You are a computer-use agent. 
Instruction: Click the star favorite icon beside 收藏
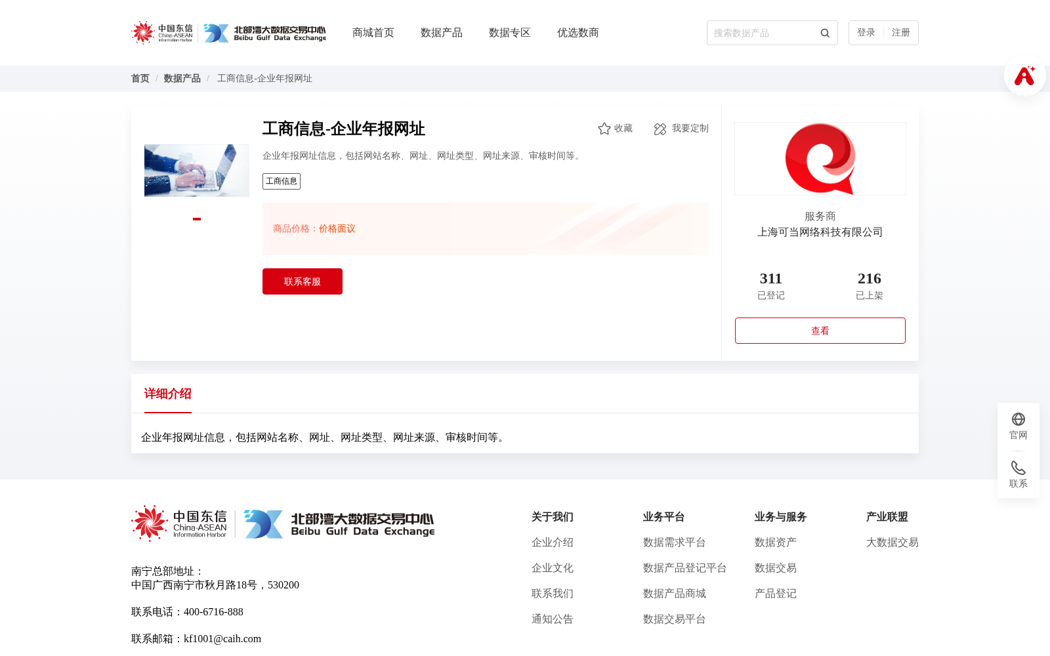click(x=604, y=129)
